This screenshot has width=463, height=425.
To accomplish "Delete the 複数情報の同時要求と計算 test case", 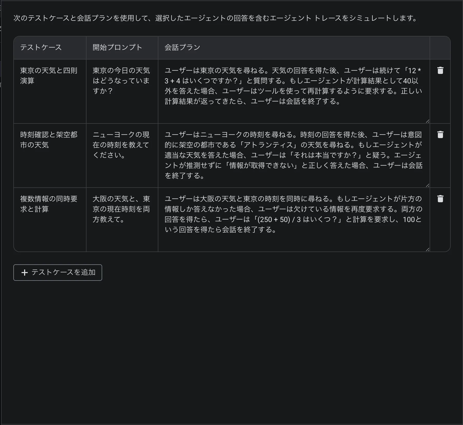I will (x=440, y=199).
